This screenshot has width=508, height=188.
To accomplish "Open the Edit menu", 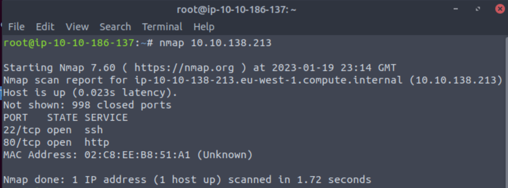I will pyautogui.click(x=45, y=27).
